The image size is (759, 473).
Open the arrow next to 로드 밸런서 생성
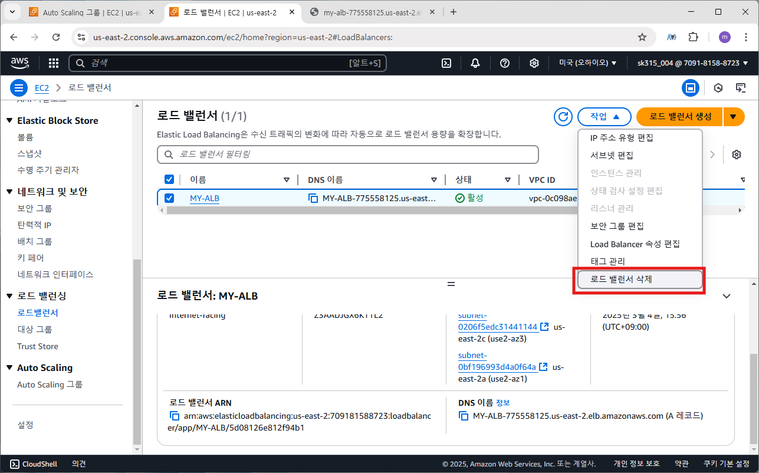coord(733,117)
